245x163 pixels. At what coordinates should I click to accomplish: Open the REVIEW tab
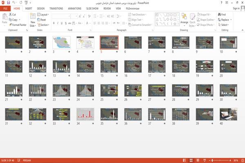point(107,9)
